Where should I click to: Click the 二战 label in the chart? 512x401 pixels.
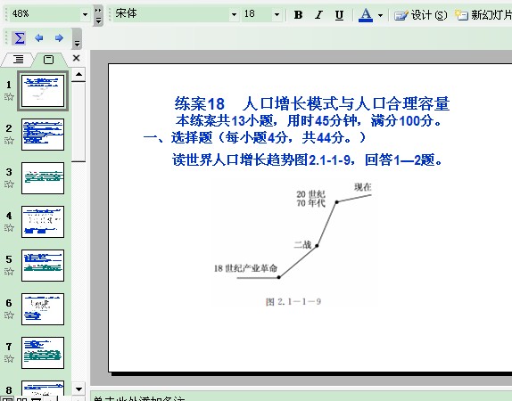click(302, 244)
